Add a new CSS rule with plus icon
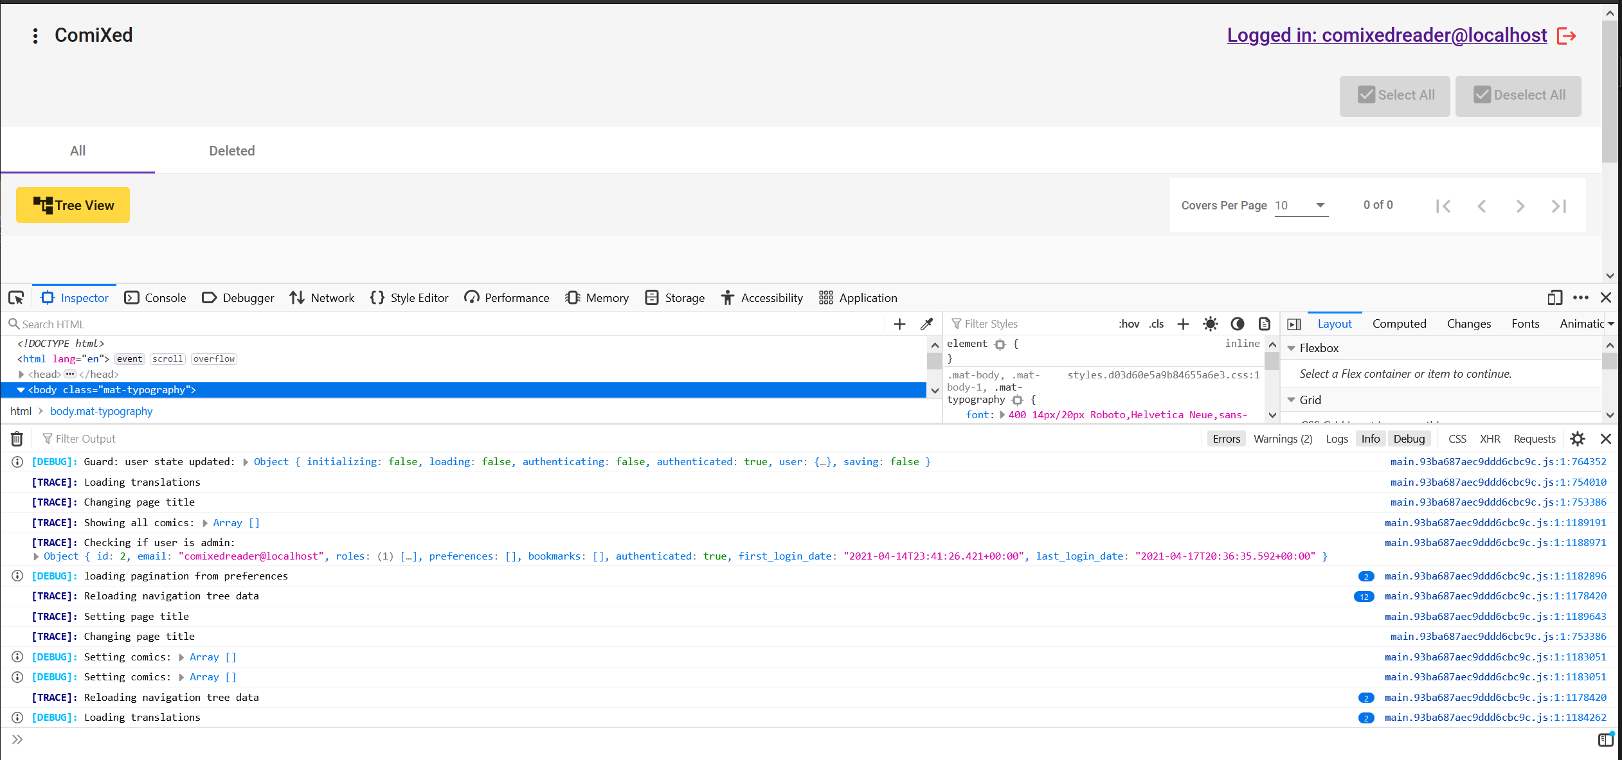The image size is (1622, 760). (x=1182, y=324)
